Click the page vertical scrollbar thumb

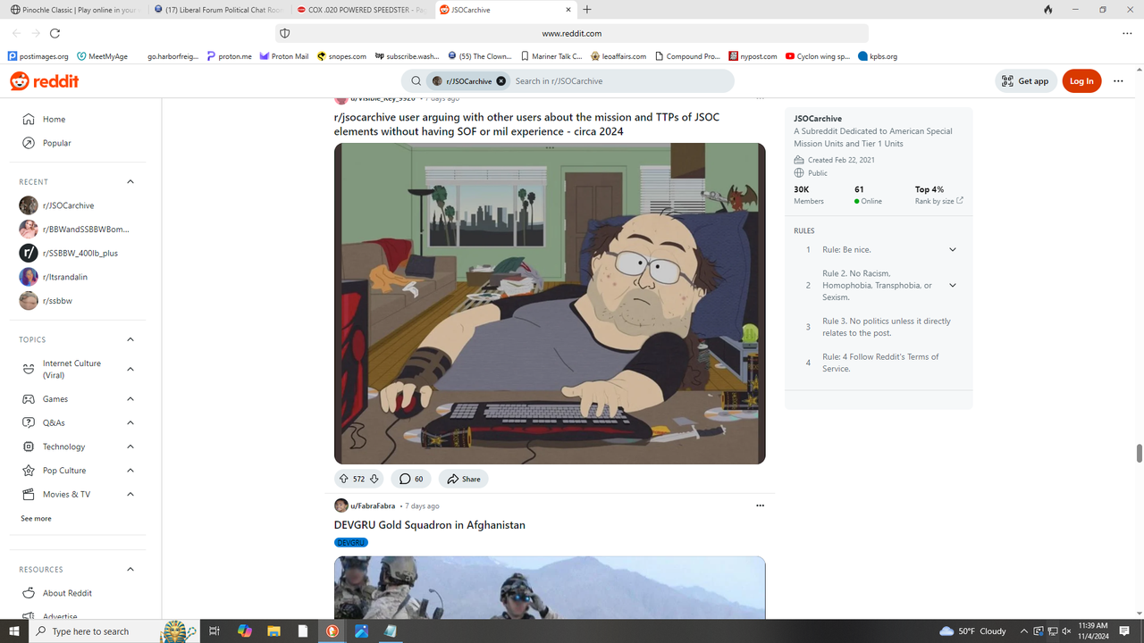(1140, 453)
